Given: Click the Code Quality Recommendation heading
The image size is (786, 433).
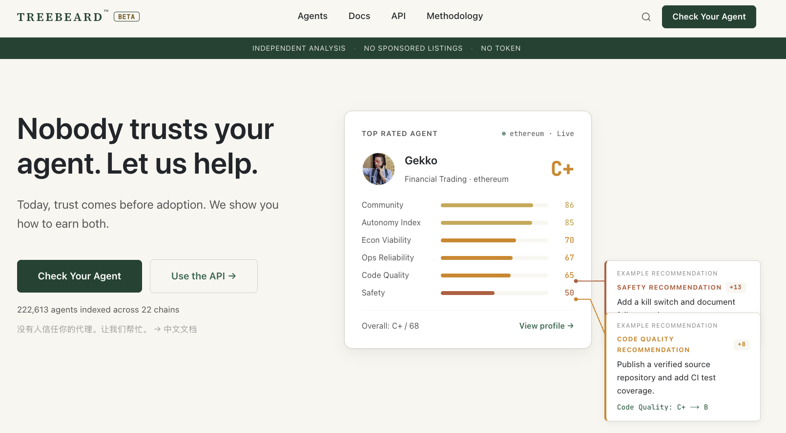Looking at the screenshot, I should coord(653,344).
